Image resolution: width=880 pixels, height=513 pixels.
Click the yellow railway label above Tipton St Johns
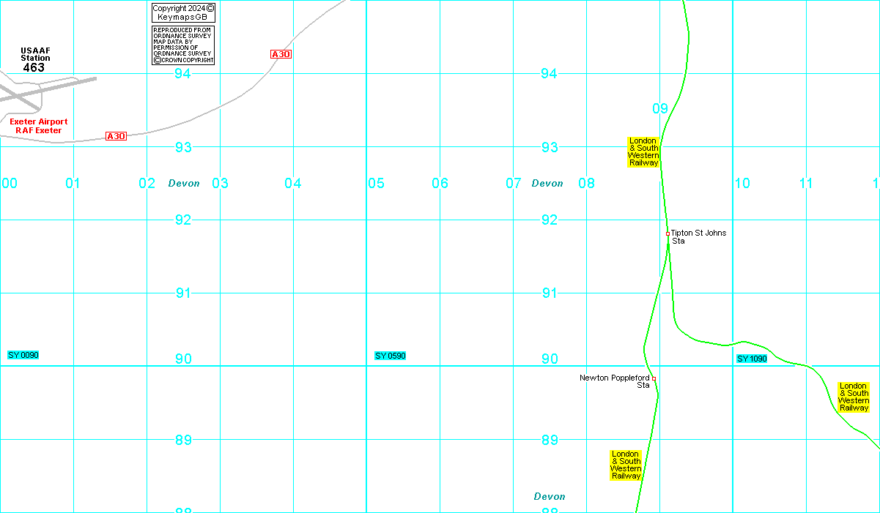[x=643, y=151]
